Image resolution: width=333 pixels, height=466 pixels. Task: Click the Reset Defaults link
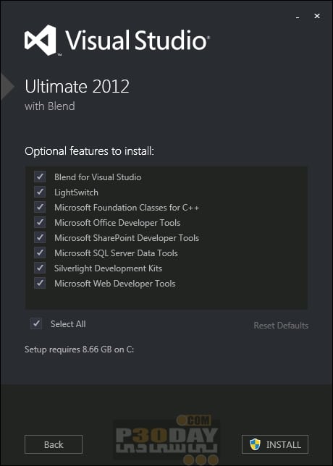tap(281, 326)
